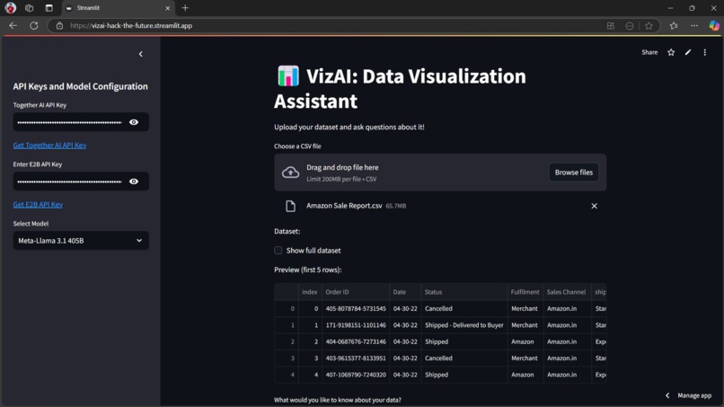Click the Order ID column header
The width and height of the screenshot is (724, 407).
(x=356, y=292)
